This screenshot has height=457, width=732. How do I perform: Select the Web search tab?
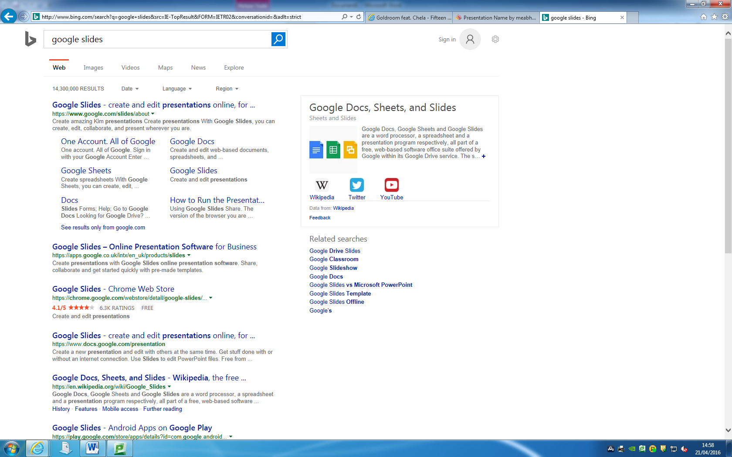click(x=59, y=67)
